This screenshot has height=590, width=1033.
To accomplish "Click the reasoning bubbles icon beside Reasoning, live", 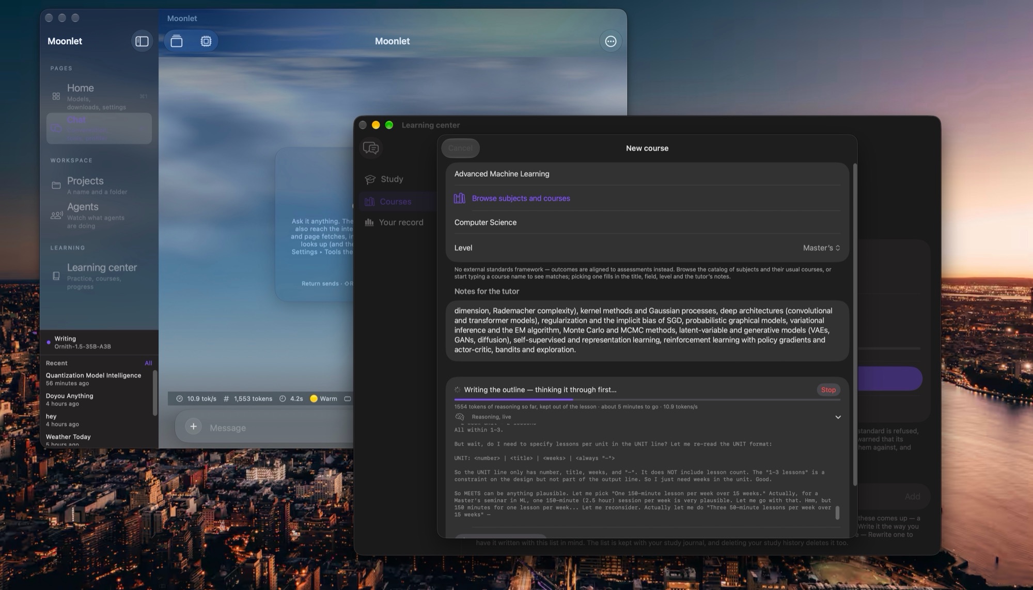I will tap(460, 417).
